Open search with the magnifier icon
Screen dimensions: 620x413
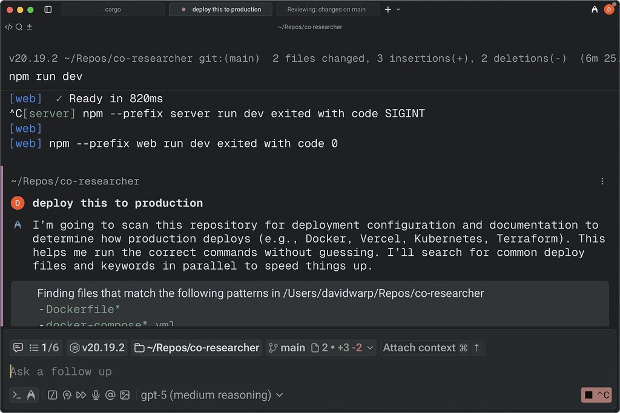click(x=18, y=26)
